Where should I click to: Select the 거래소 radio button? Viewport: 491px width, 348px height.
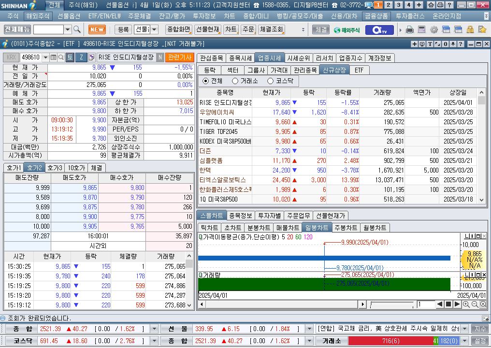click(x=235, y=81)
